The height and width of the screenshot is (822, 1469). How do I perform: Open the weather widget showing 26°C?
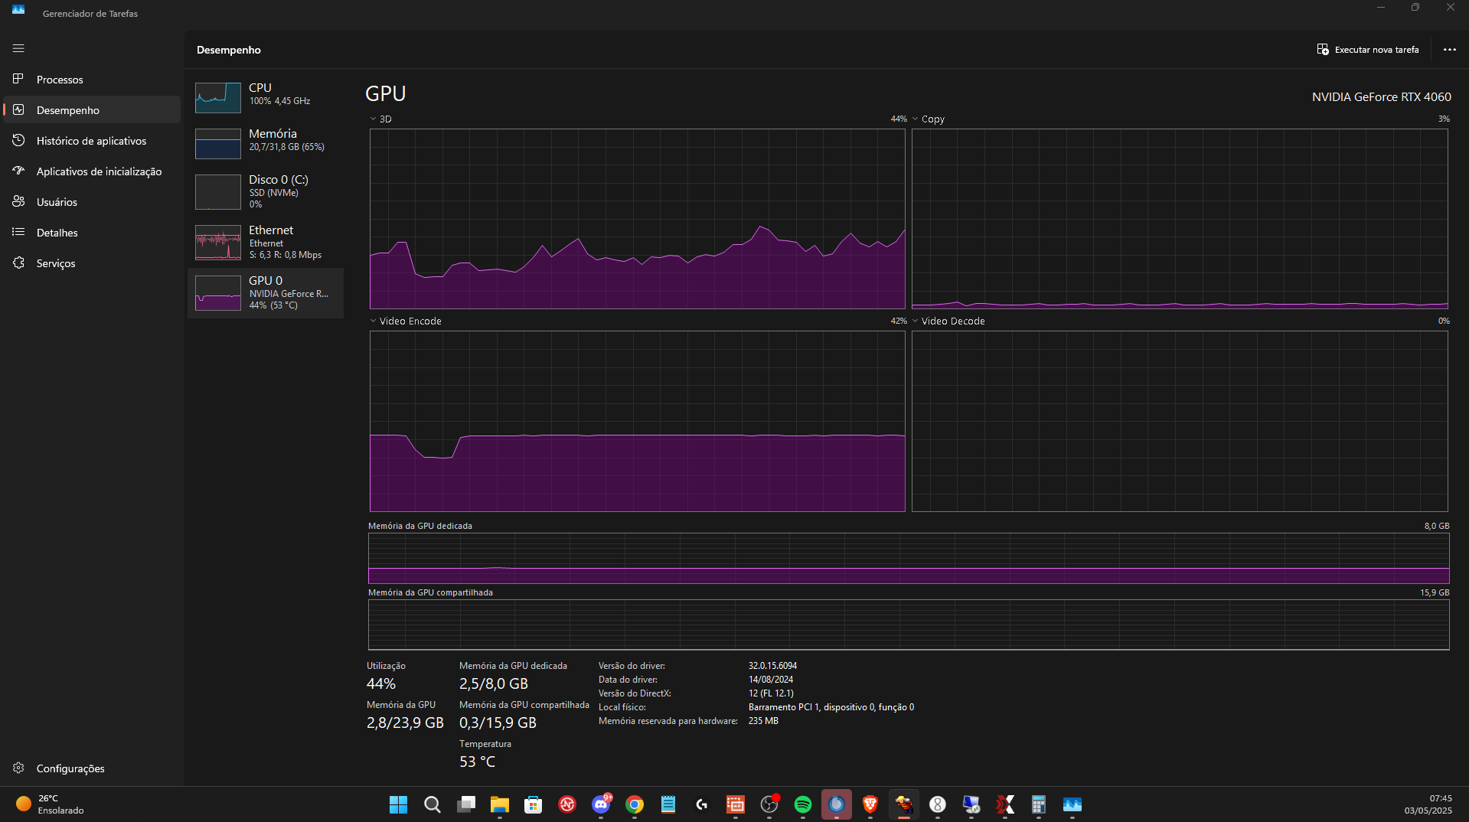[x=50, y=804]
